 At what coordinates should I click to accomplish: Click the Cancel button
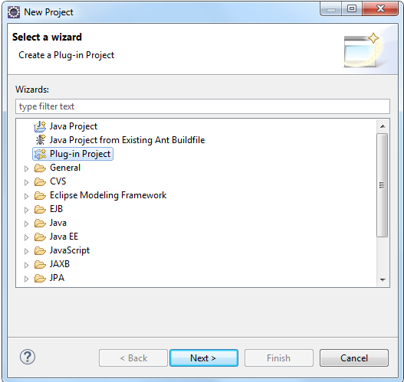(353, 358)
